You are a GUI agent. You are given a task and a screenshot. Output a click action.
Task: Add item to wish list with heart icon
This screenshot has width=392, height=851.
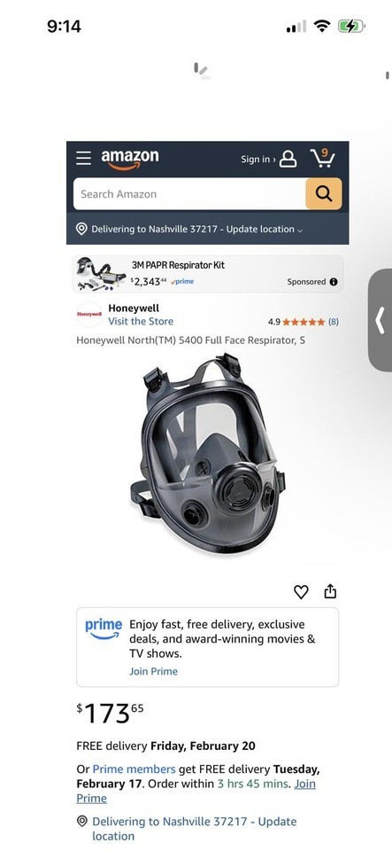[301, 591]
